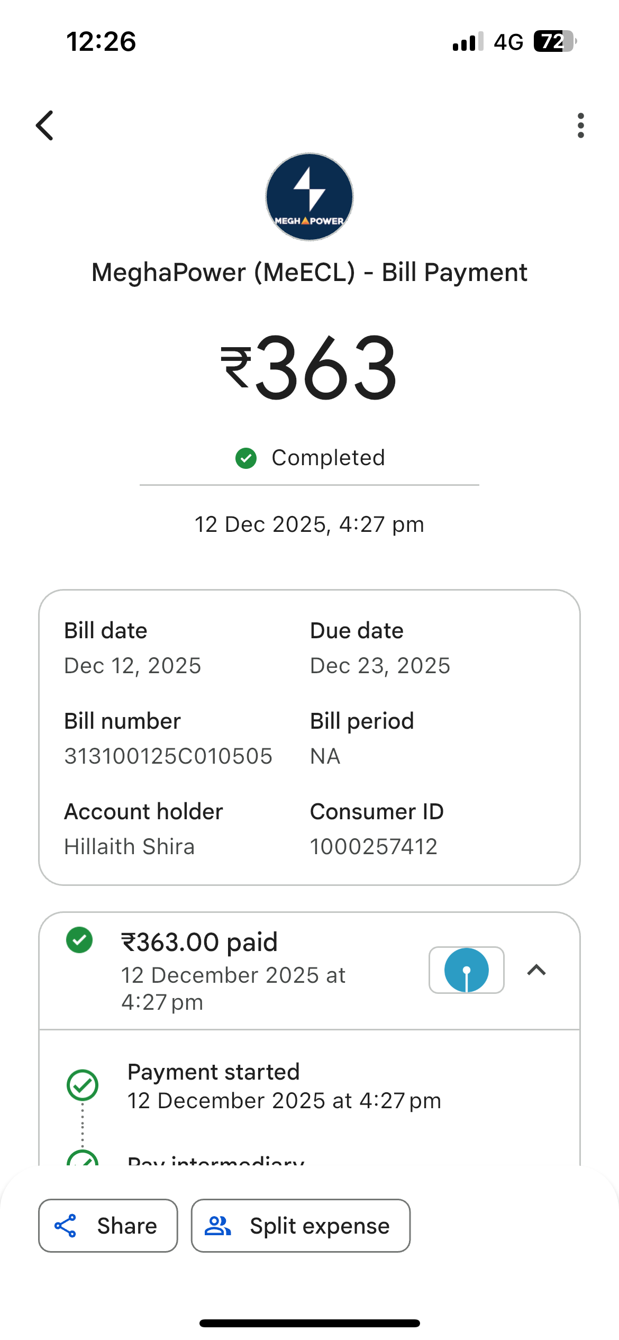The height and width of the screenshot is (1340, 619).
Task: Tap the back arrow icon
Action: click(45, 126)
